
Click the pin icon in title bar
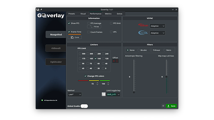pyautogui.click(x=41, y=9)
